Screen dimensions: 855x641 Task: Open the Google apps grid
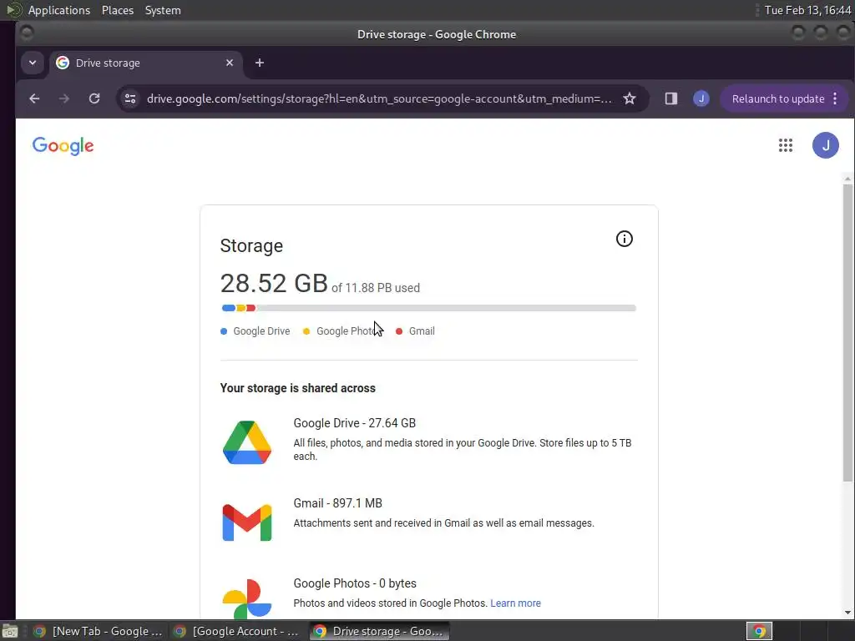(786, 145)
